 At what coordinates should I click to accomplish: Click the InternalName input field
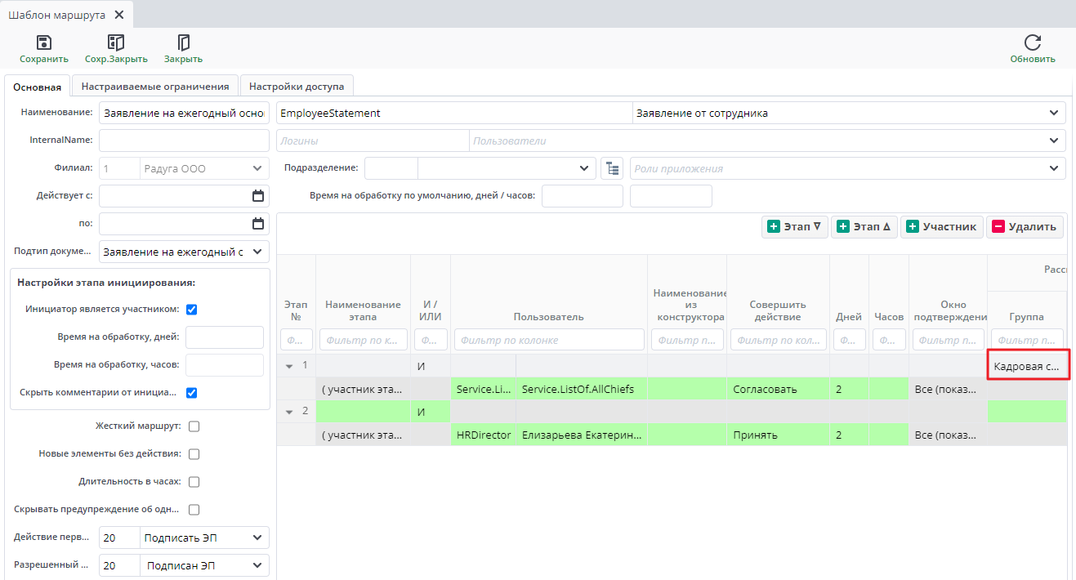(184, 141)
